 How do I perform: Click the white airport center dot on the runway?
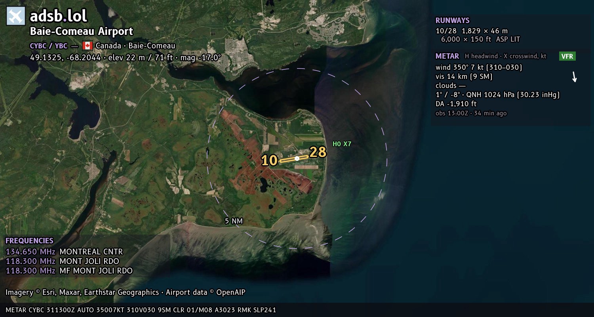[x=297, y=158]
